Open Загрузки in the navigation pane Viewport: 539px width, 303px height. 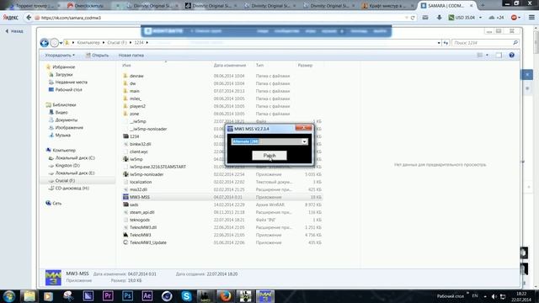(64, 75)
